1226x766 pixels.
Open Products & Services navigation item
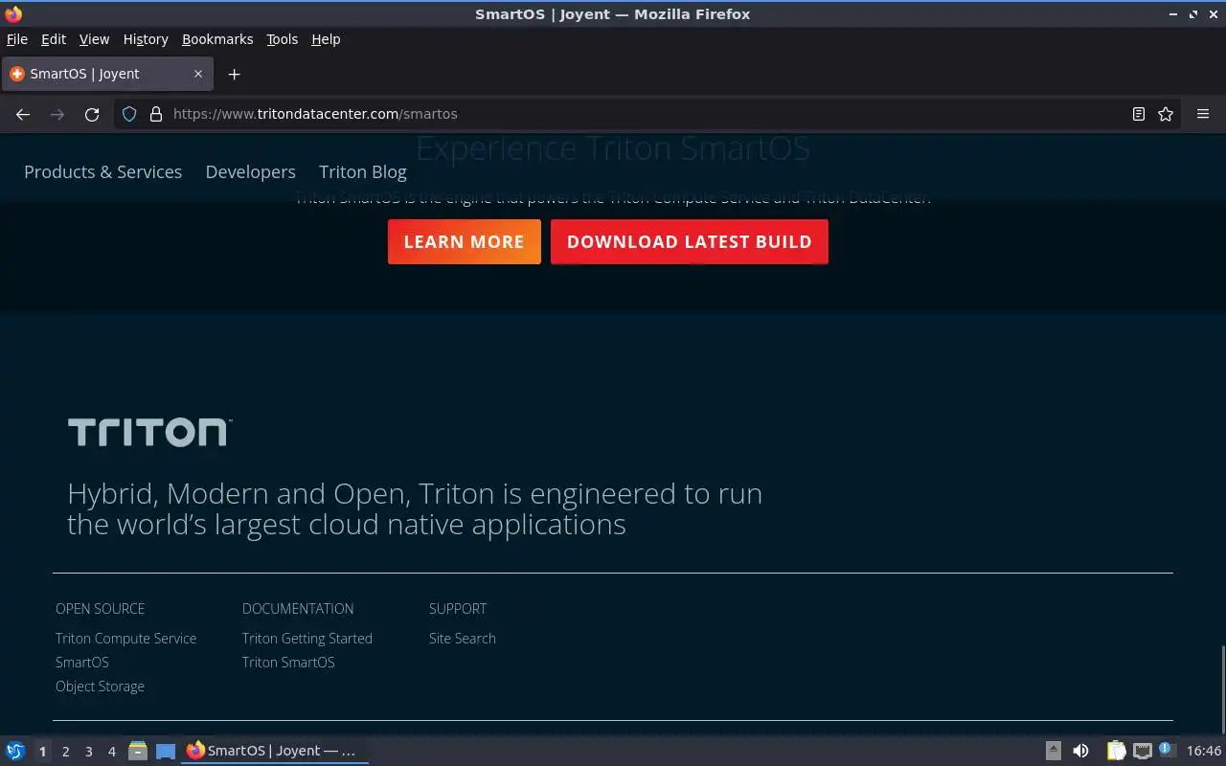[x=102, y=172]
